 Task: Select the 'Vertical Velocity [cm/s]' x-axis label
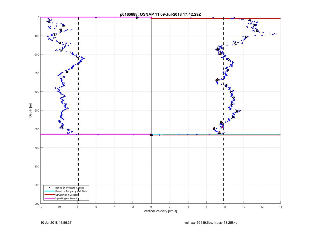pos(160,211)
